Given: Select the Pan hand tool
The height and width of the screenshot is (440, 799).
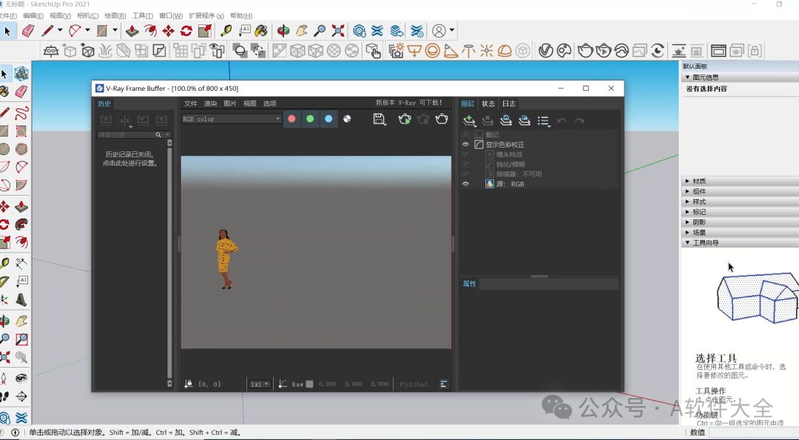Looking at the screenshot, I should [302, 31].
